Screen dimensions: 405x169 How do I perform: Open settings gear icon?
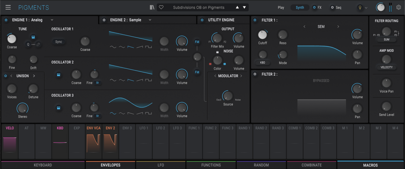(399, 8)
